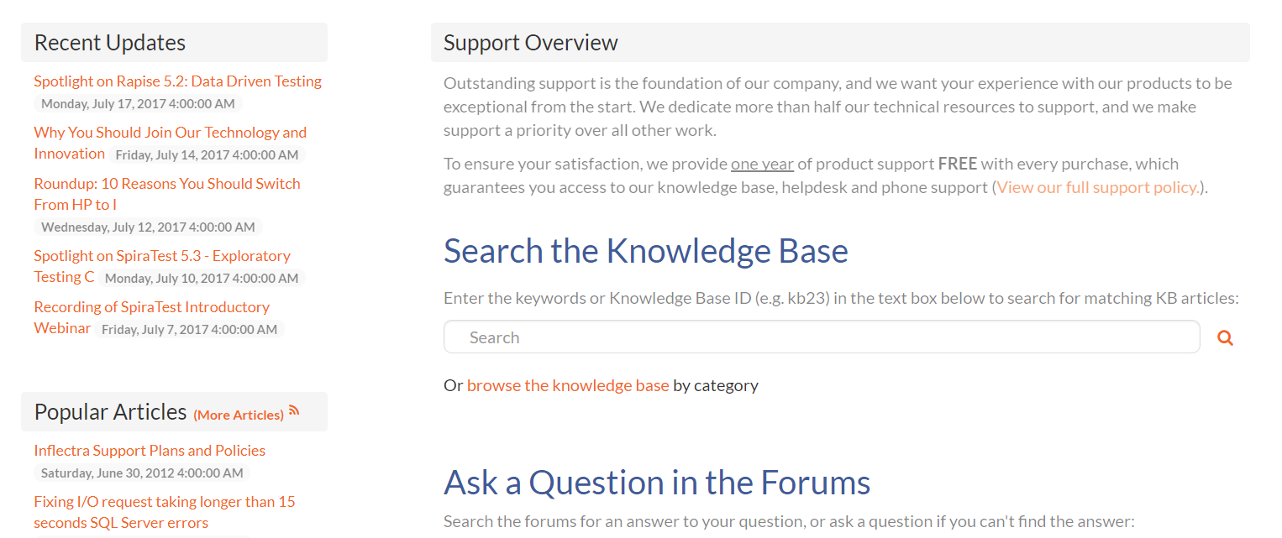Click the More Articles link
Image resolution: width=1282 pixels, height=538 pixels.
239,415
